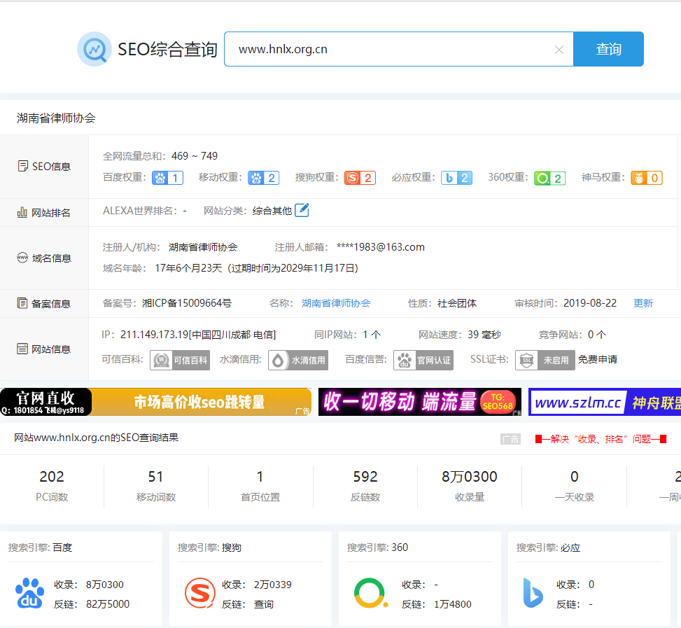
Task: Click the 百度权重 badge showing 1
Action: (168, 178)
